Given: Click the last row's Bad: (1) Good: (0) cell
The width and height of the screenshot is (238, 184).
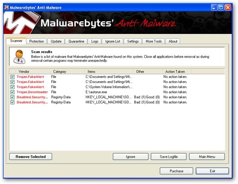Looking at the screenshot, I should click(147, 102).
